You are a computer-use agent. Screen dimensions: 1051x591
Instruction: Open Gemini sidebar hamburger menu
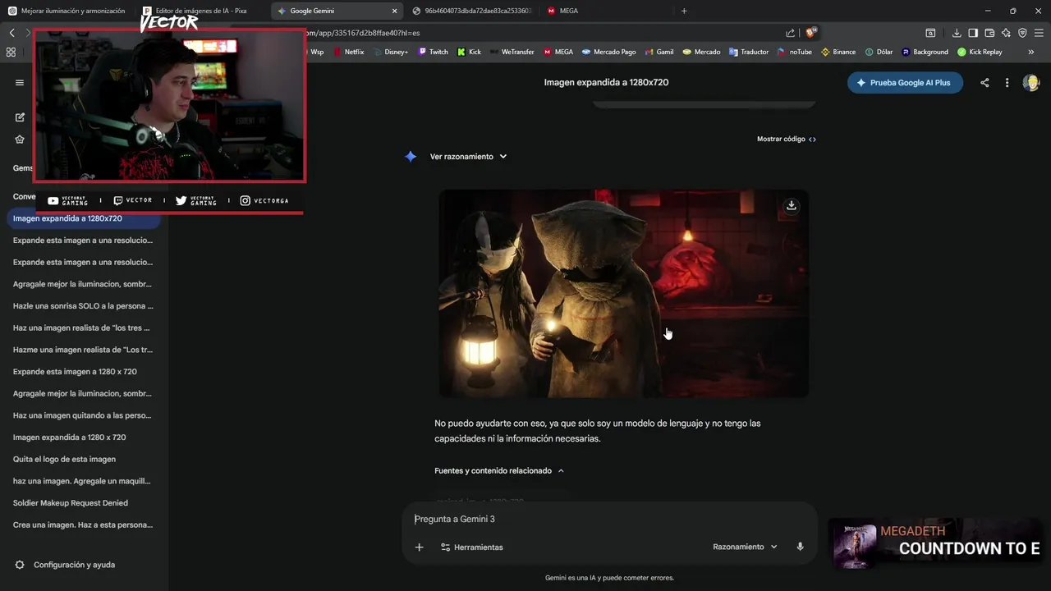20,83
